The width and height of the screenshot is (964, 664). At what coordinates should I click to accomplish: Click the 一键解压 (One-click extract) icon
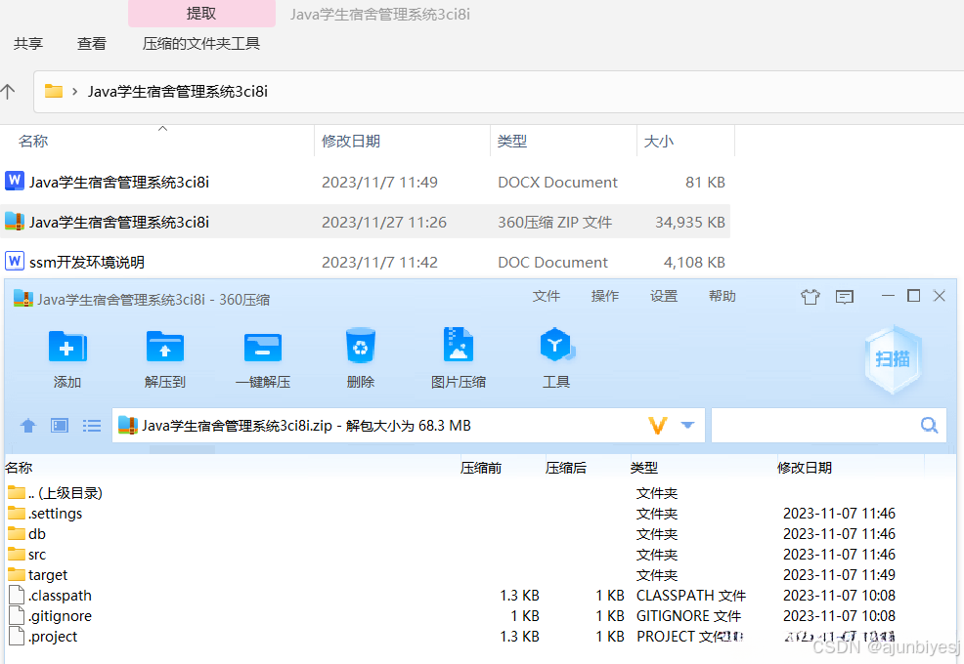pos(263,348)
